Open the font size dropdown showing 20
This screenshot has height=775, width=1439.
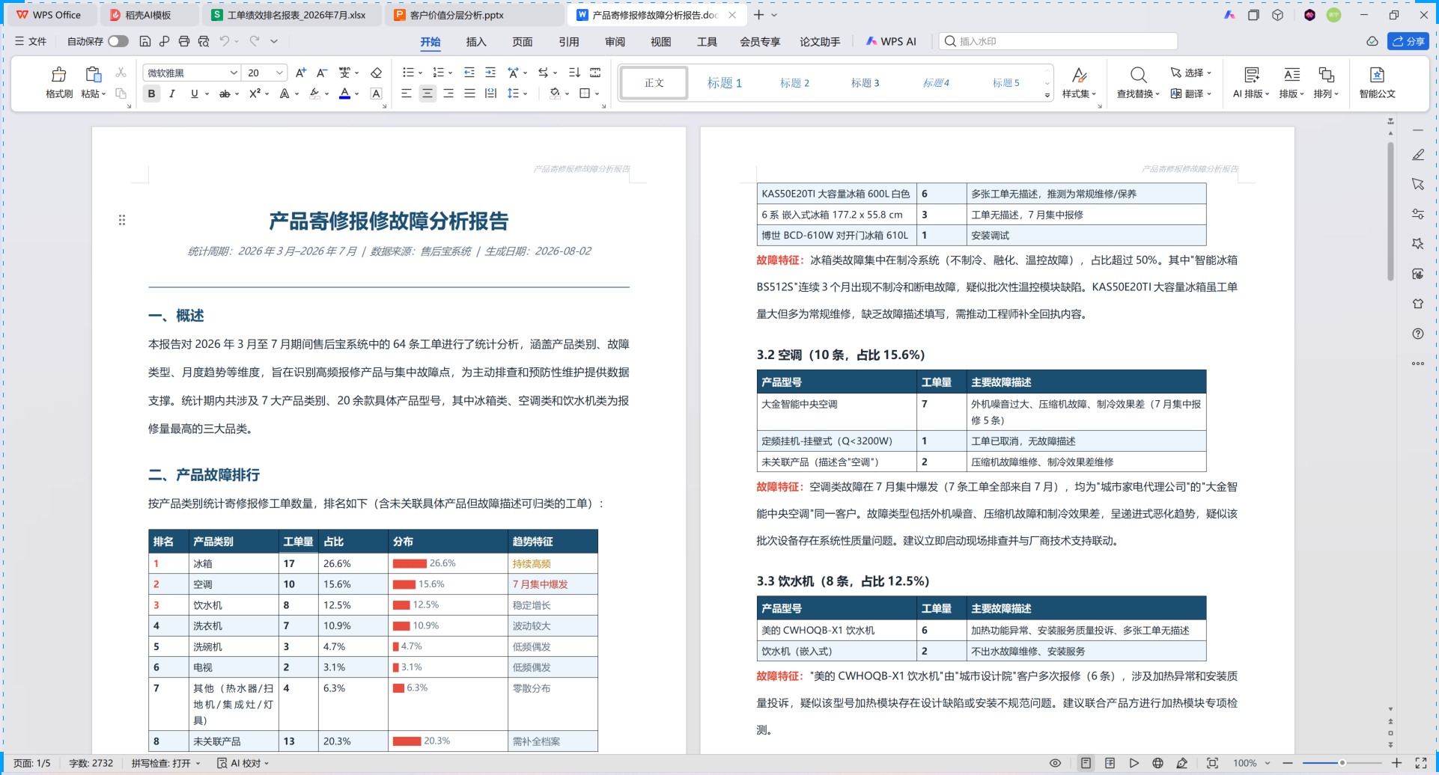click(x=279, y=73)
